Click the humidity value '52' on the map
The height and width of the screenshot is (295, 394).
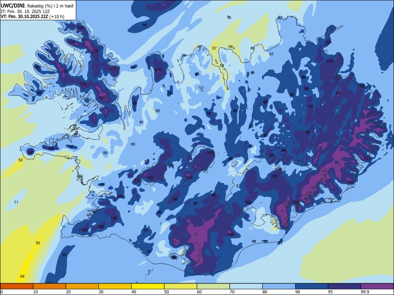pos(20,160)
